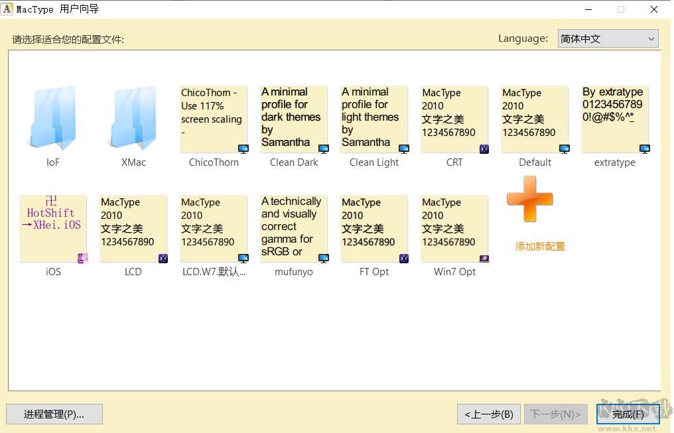Close the MacType wizard window
Screen dimensions: 674x433
[654, 9]
